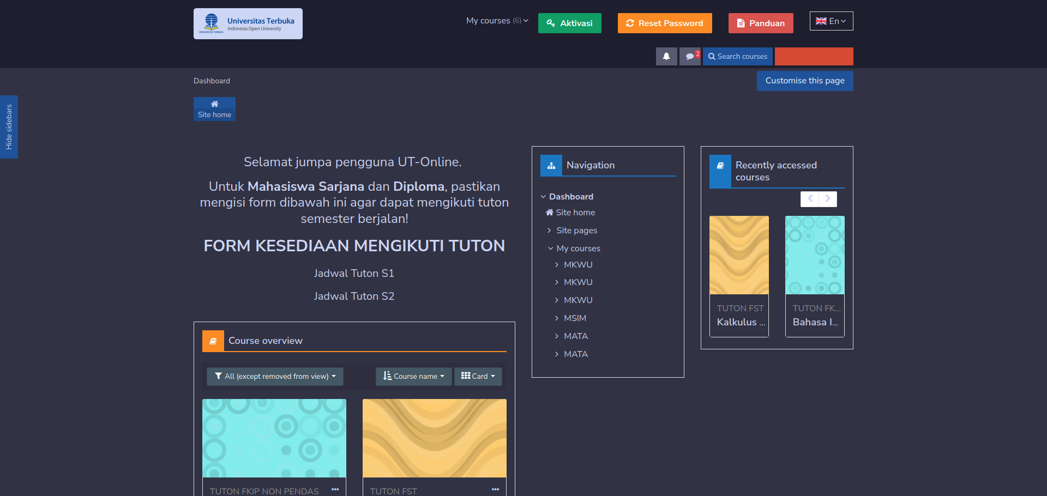Open the All (except removed from view) filter

(275, 376)
